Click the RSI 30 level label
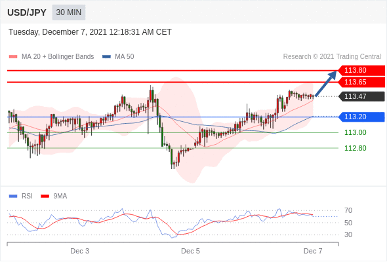387x262 pixels. (348, 234)
